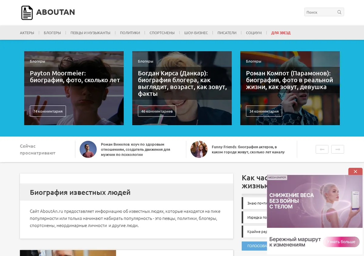Click 34 комментария on Роман Компот card

click(264, 111)
